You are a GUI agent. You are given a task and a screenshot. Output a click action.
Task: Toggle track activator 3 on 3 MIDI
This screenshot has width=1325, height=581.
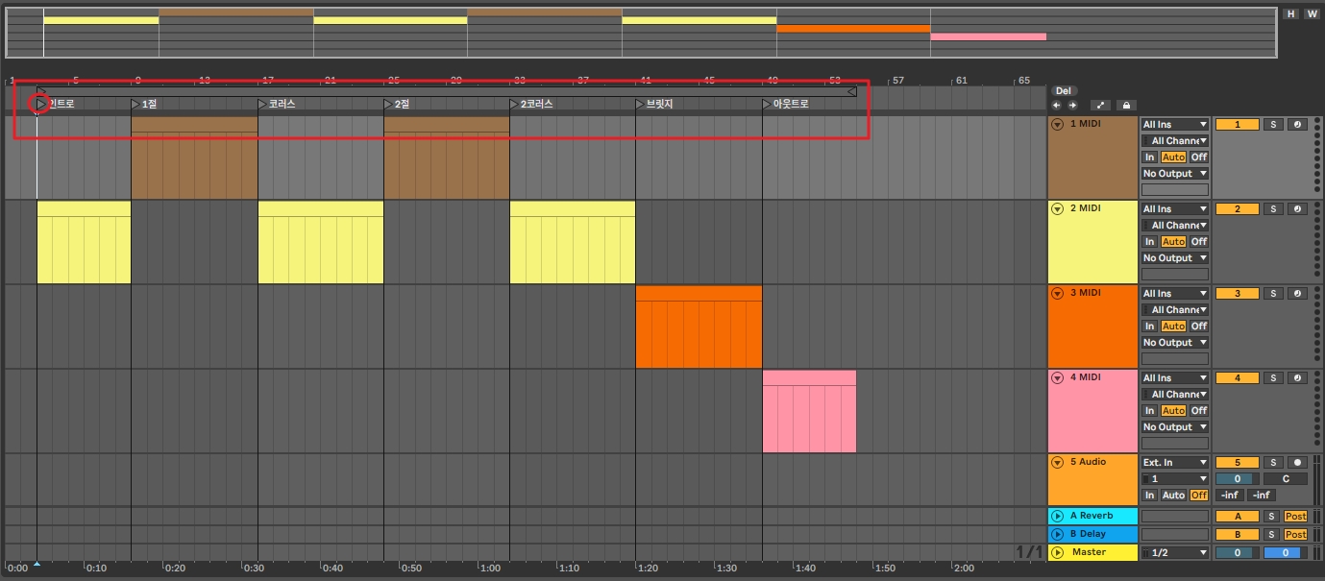(x=1237, y=294)
